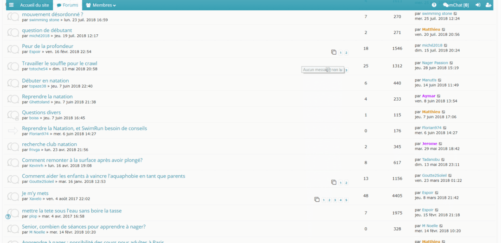Viewport: 501px width, 243px height.
Task: Click pagination icon in Peur de la profondeur row
Action: point(334,52)
